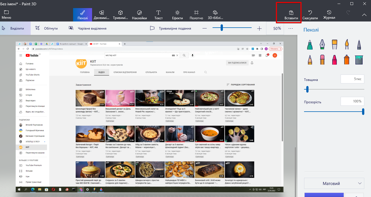
Task: Open the Двовимірні фігури tab
Action: [x=102, y=15]
